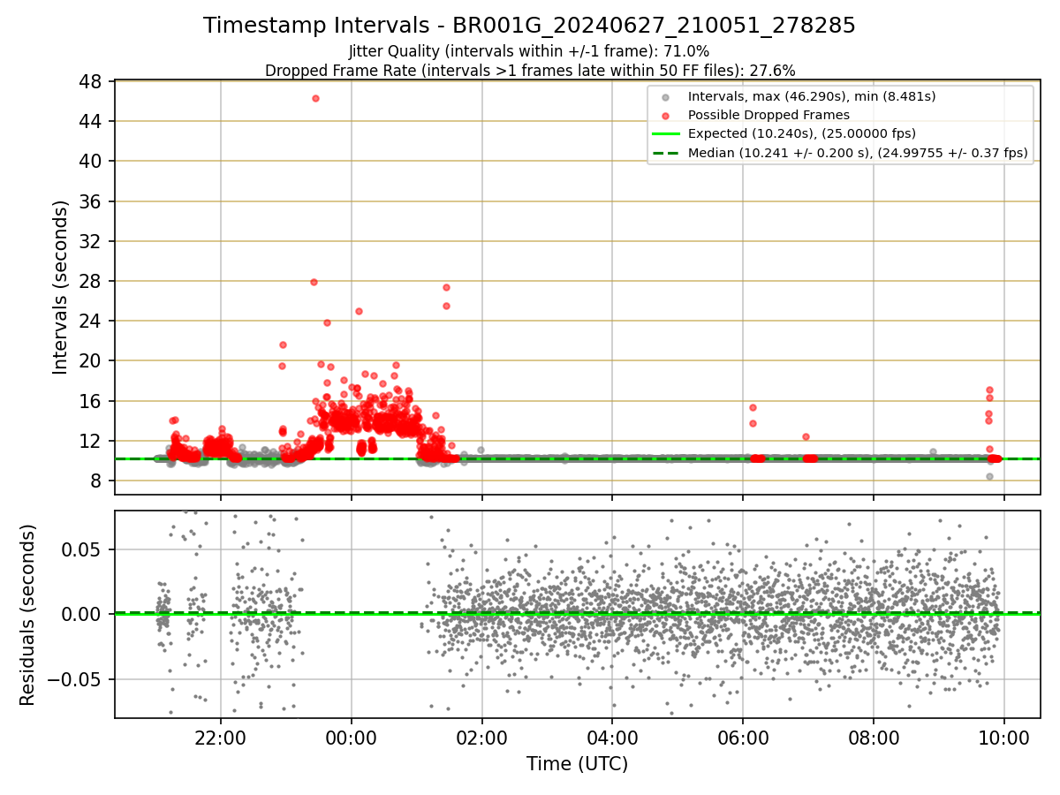Click the x-axis tick label "10:00"

[1003, 738]
